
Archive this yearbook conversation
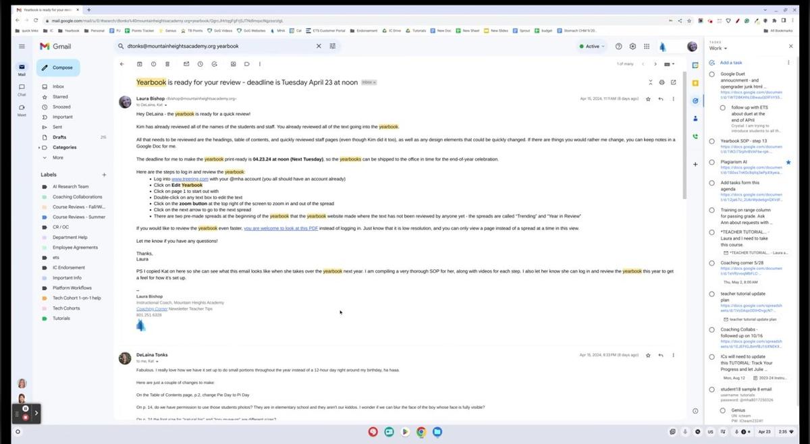point(140,64)
